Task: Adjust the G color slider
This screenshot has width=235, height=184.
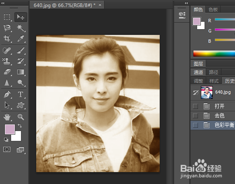Action: pyautogui.click(x=225, y=30)
